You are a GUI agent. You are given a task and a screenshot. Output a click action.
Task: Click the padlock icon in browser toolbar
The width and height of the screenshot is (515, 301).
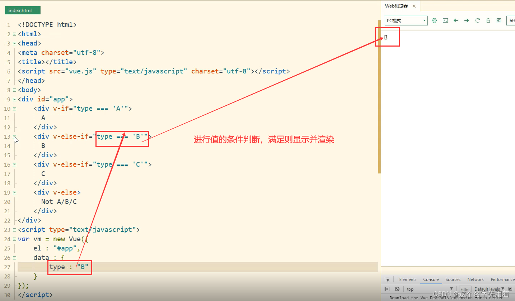(488, 20)
